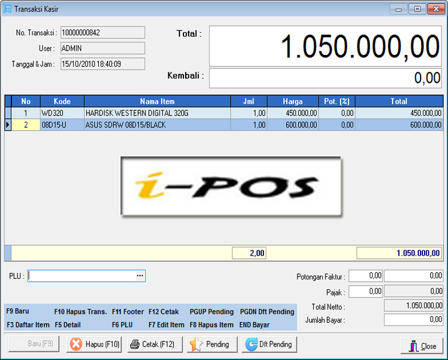Click the Kode column header
The height and width of the screenshot is (360, 448).
click(62, 102)
